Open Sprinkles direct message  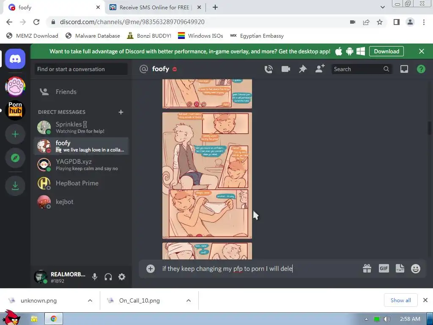pyautogui.click(x=82, y=127)
